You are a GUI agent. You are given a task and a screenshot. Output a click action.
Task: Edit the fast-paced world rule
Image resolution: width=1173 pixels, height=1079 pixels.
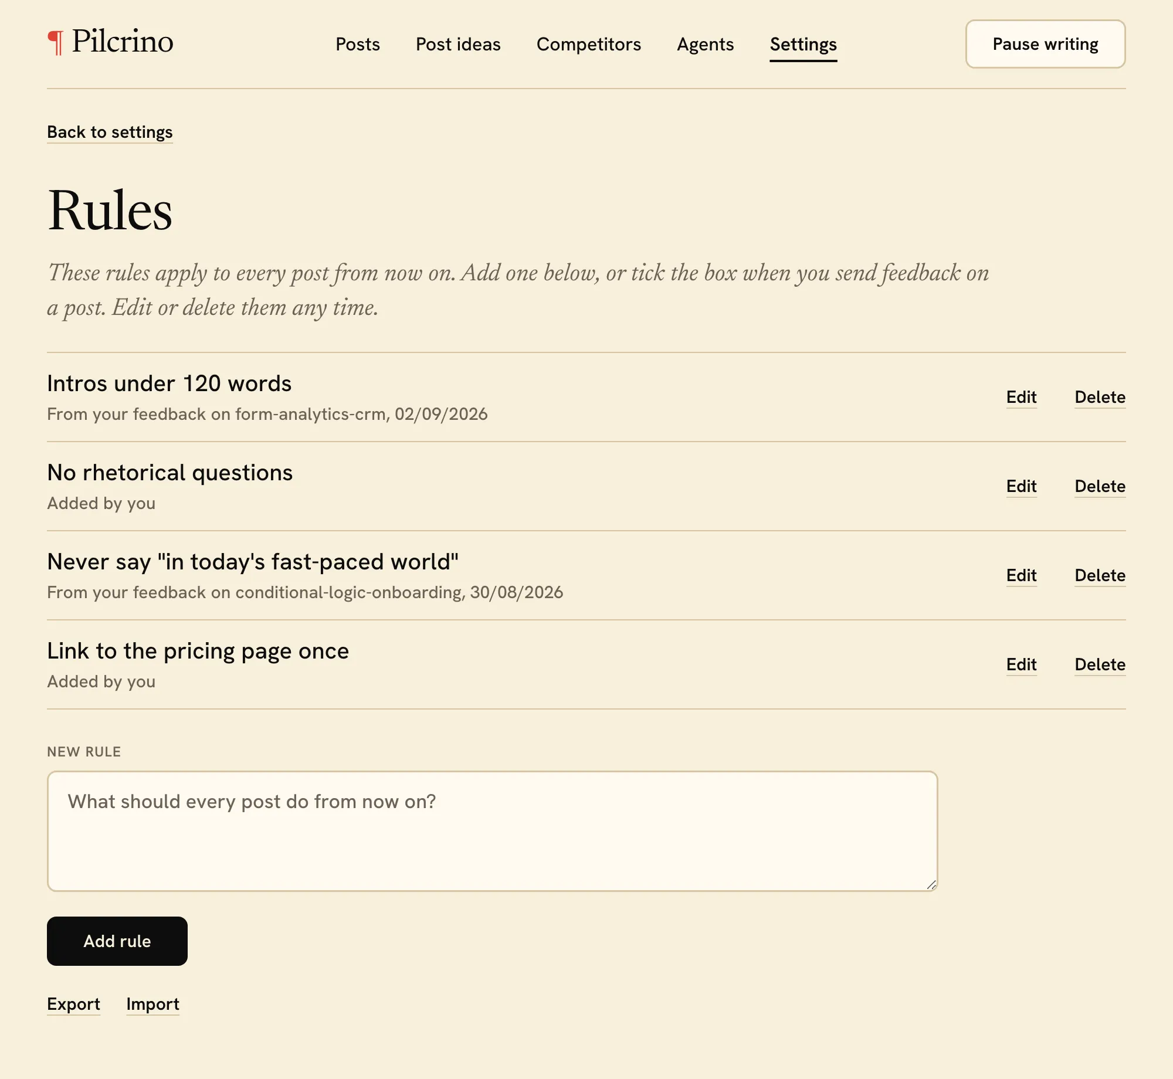(x=1022, y=575)
